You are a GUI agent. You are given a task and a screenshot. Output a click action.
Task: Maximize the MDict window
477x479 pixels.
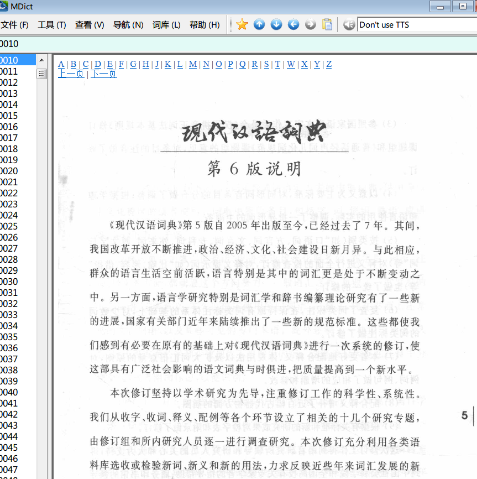click(x=463, y=7)
